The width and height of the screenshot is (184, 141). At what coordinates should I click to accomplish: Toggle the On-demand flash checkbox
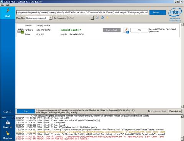(149, 111)
